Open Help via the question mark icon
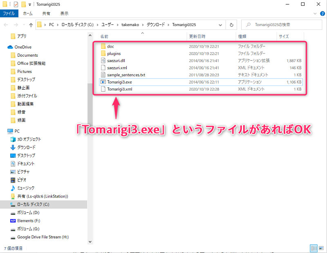 click(323, 13)
